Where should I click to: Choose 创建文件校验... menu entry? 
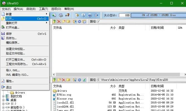(25, 49)
